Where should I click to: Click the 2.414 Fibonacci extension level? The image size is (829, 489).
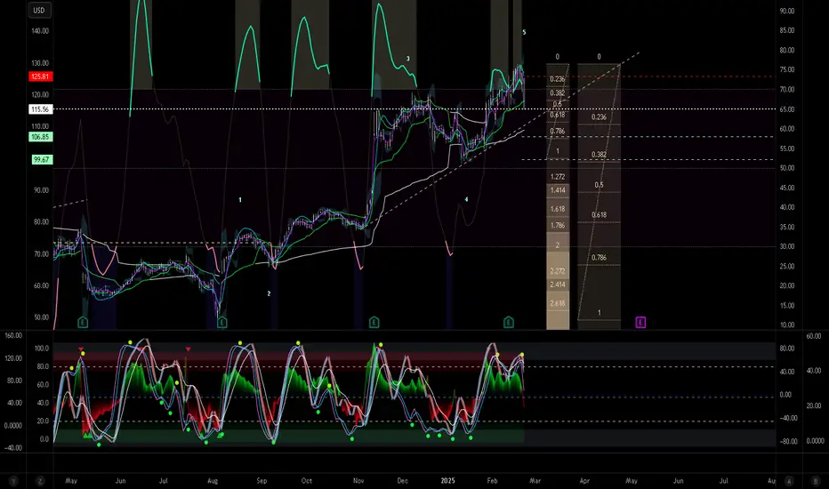(558, 285)
